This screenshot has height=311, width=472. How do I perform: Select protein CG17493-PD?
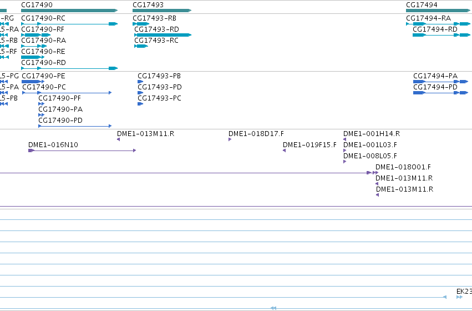click(160, 87)
